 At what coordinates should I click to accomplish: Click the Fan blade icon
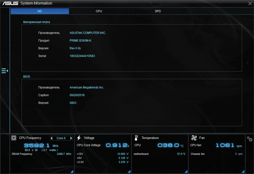pyautogui.click(x=194, y=138)
